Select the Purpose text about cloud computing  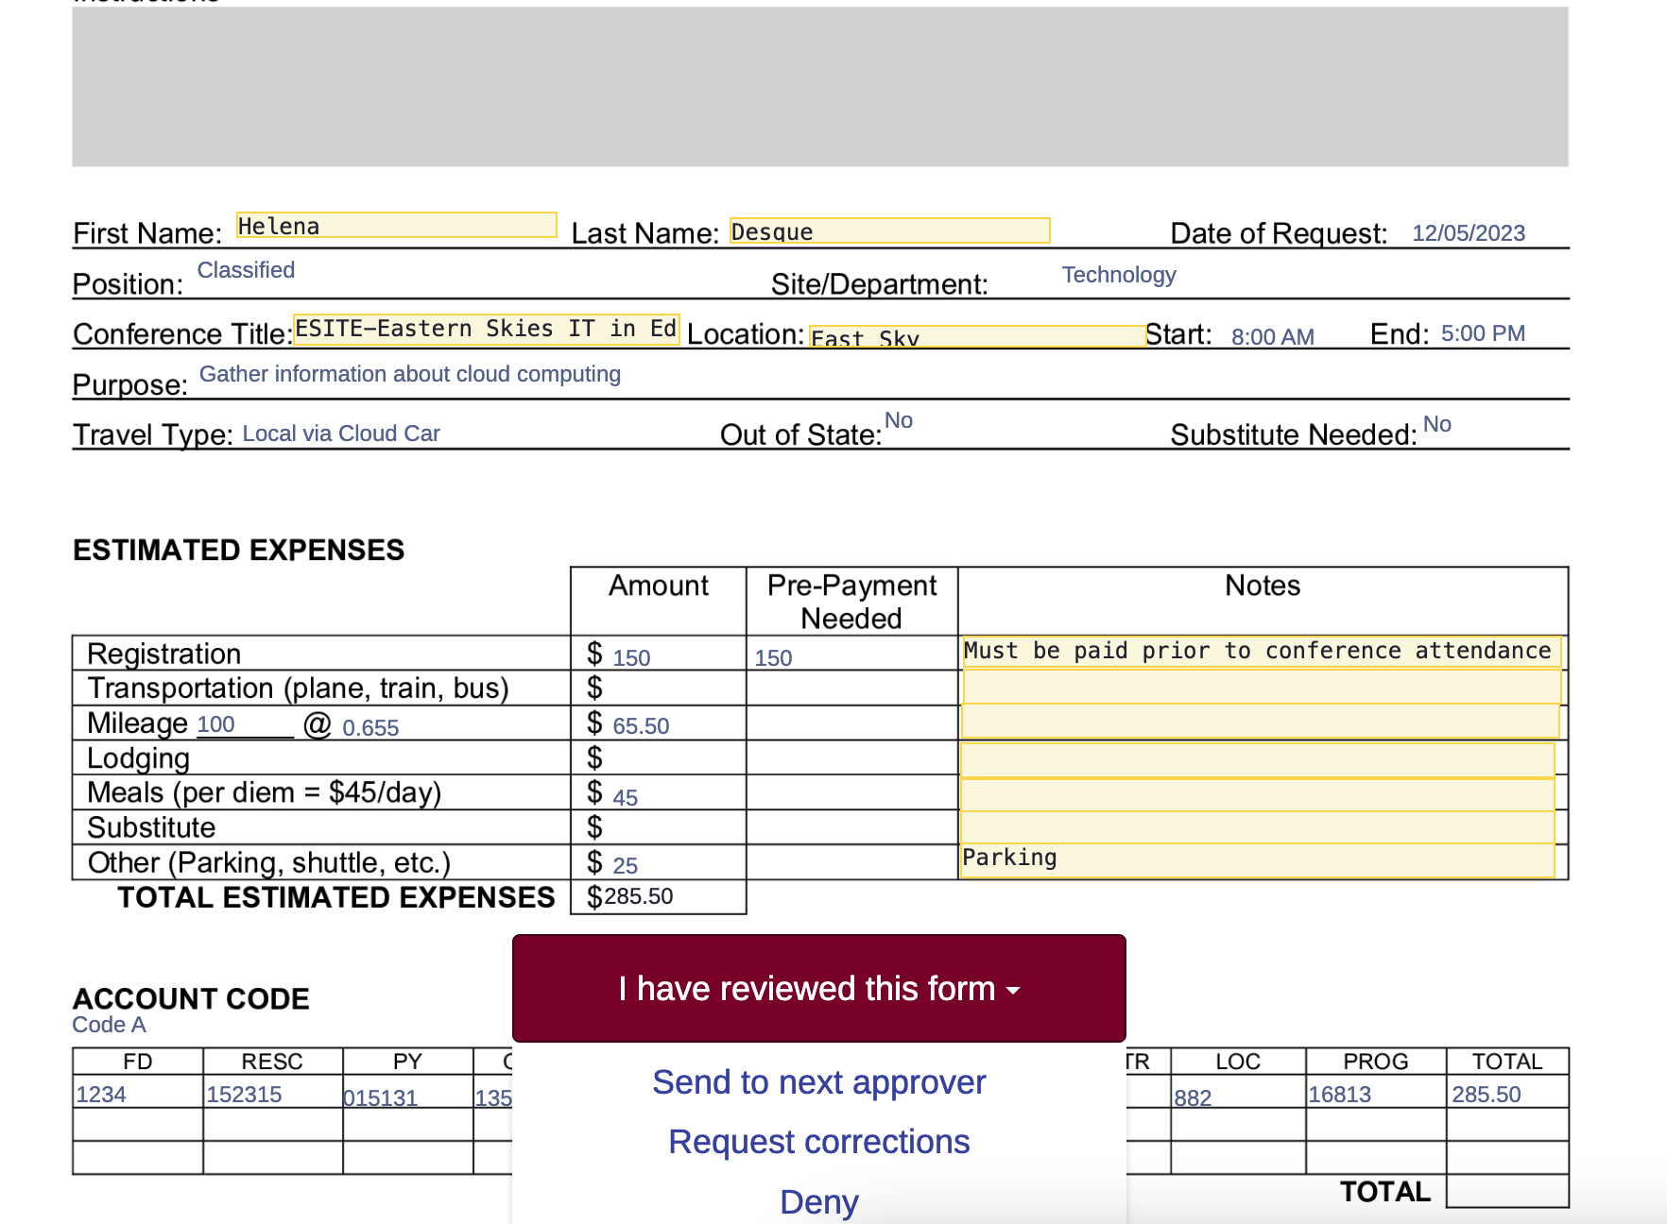(x=410, y=374)
